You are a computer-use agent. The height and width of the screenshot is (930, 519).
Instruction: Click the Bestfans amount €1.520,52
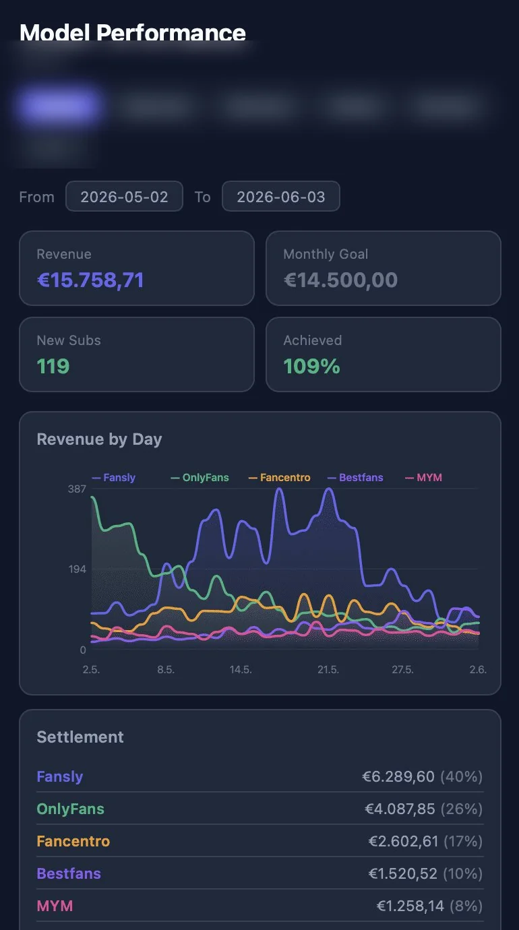404,873
